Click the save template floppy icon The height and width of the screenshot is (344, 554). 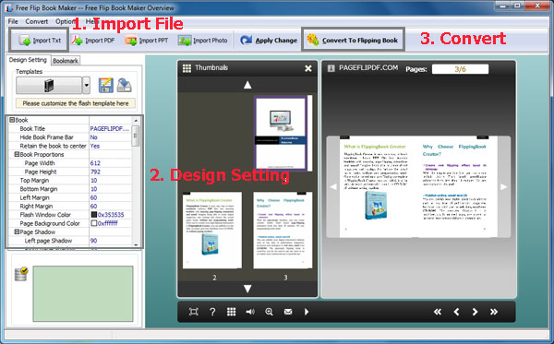(x=105, y=86)
